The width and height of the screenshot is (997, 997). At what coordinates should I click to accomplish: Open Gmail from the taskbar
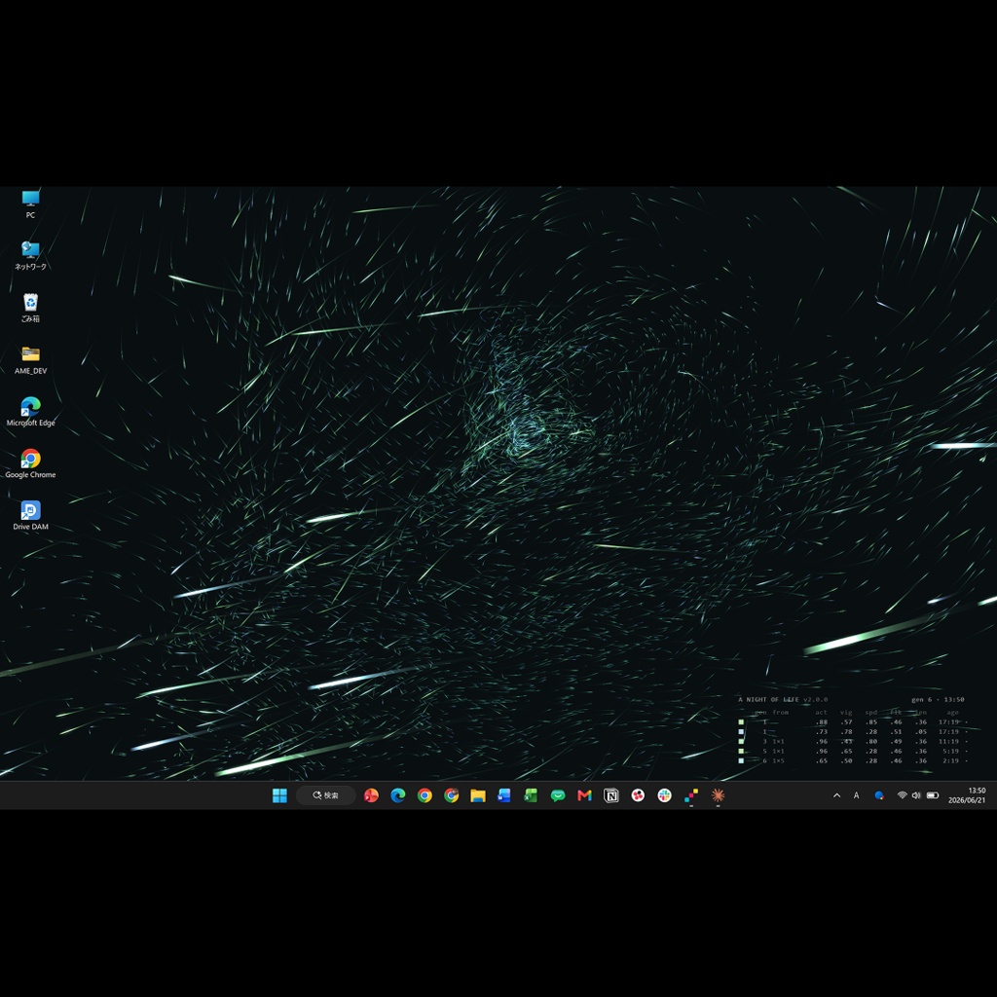click(x=584, y=795)
